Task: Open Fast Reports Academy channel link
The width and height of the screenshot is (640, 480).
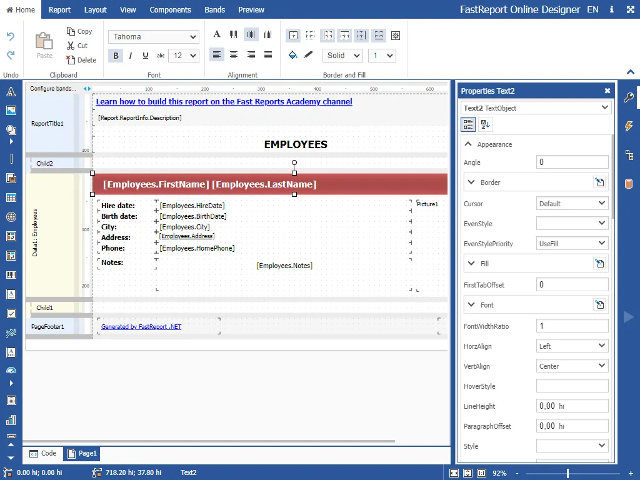Action: point(224,102)
